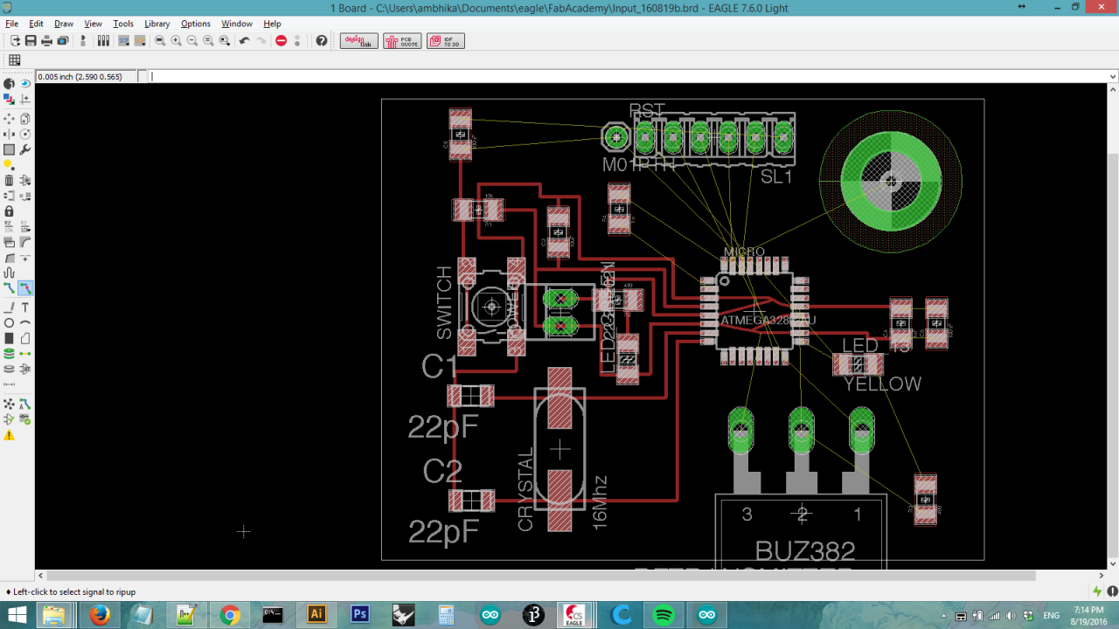Screen dimensions: 1119x629
Task: Open Firefox from the taskbar
Action: 100,615
